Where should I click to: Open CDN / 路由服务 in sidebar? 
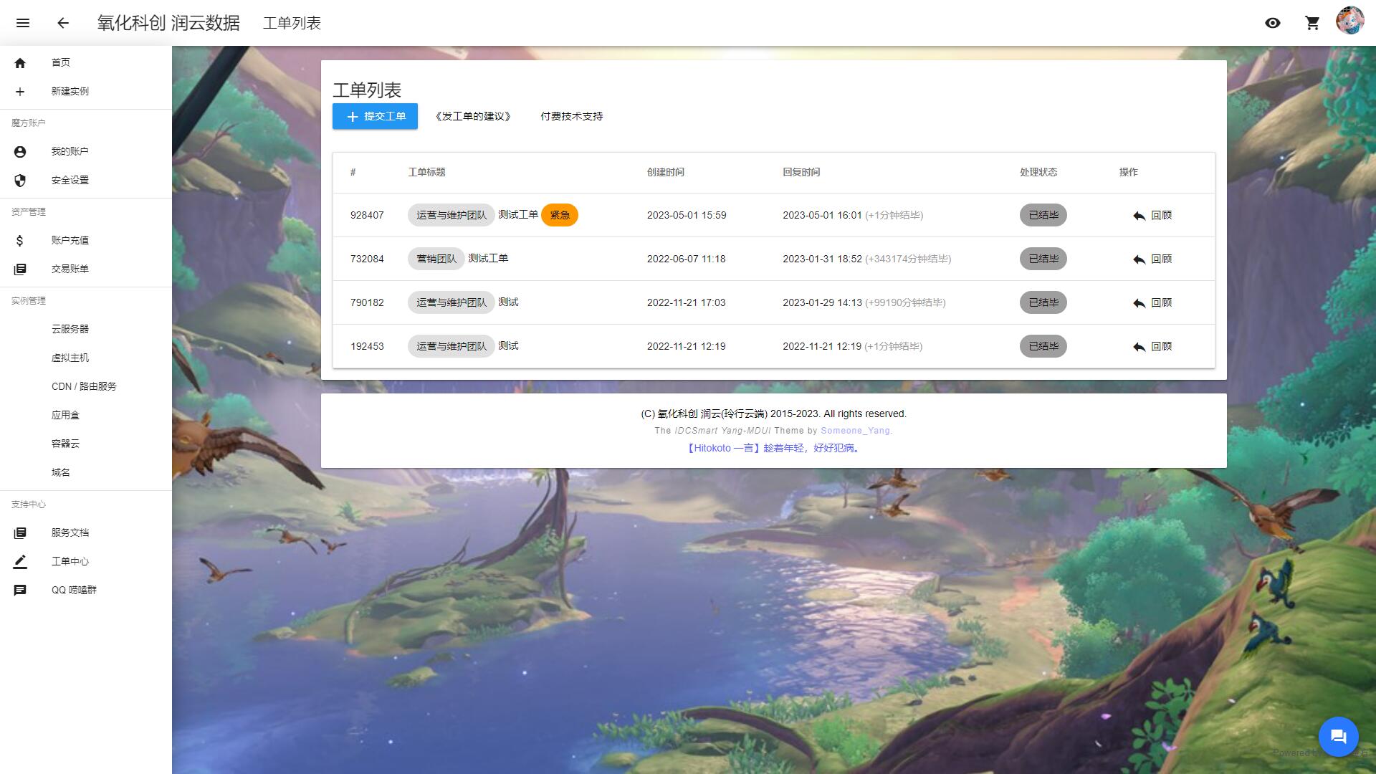pyautogui.click(x=86, y=387)
